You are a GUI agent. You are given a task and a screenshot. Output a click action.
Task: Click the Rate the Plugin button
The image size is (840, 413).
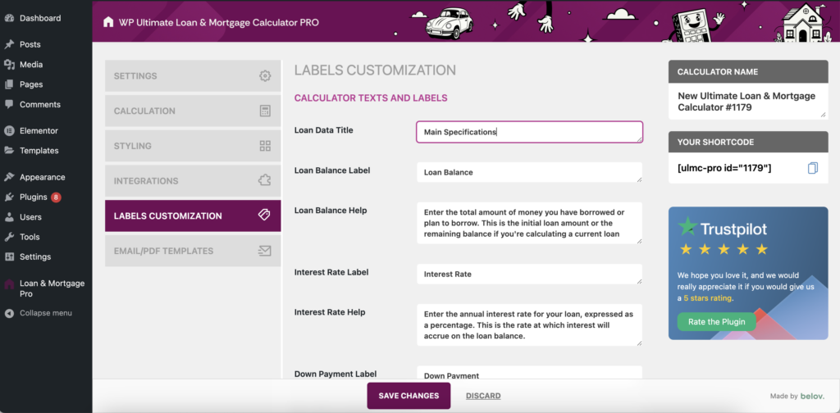(716, 322)
